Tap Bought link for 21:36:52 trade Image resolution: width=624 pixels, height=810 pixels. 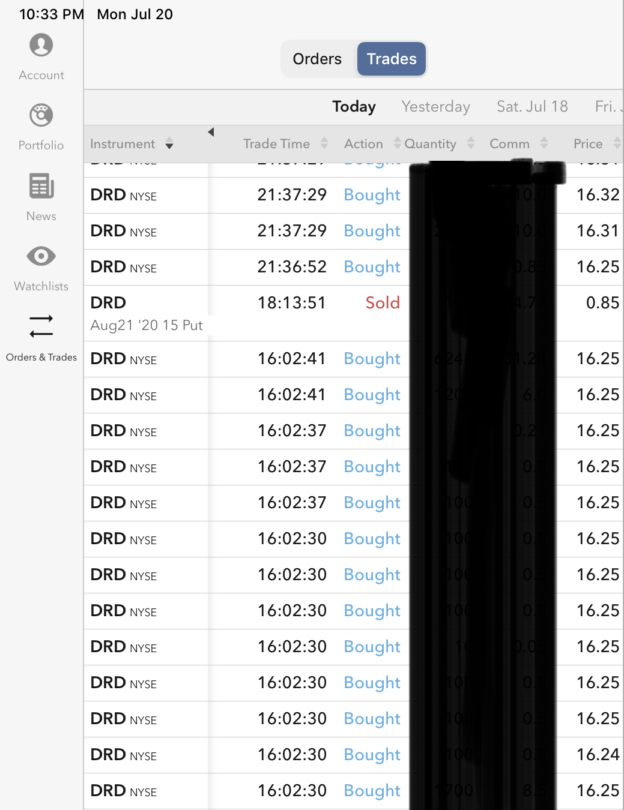coord(372,267)
